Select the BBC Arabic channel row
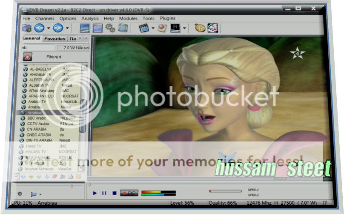Image resolution: width=344 pixels, height=215 pixels. pyautogui.click(x=50, y=118)
